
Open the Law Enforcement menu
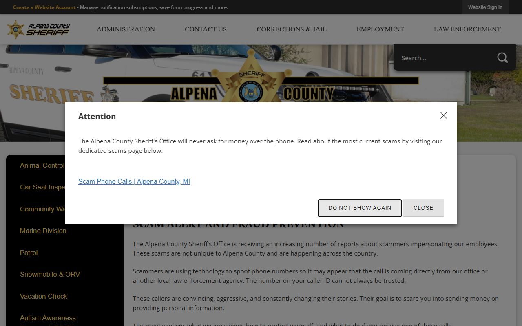pyautogui.click(x=467, y=29)
